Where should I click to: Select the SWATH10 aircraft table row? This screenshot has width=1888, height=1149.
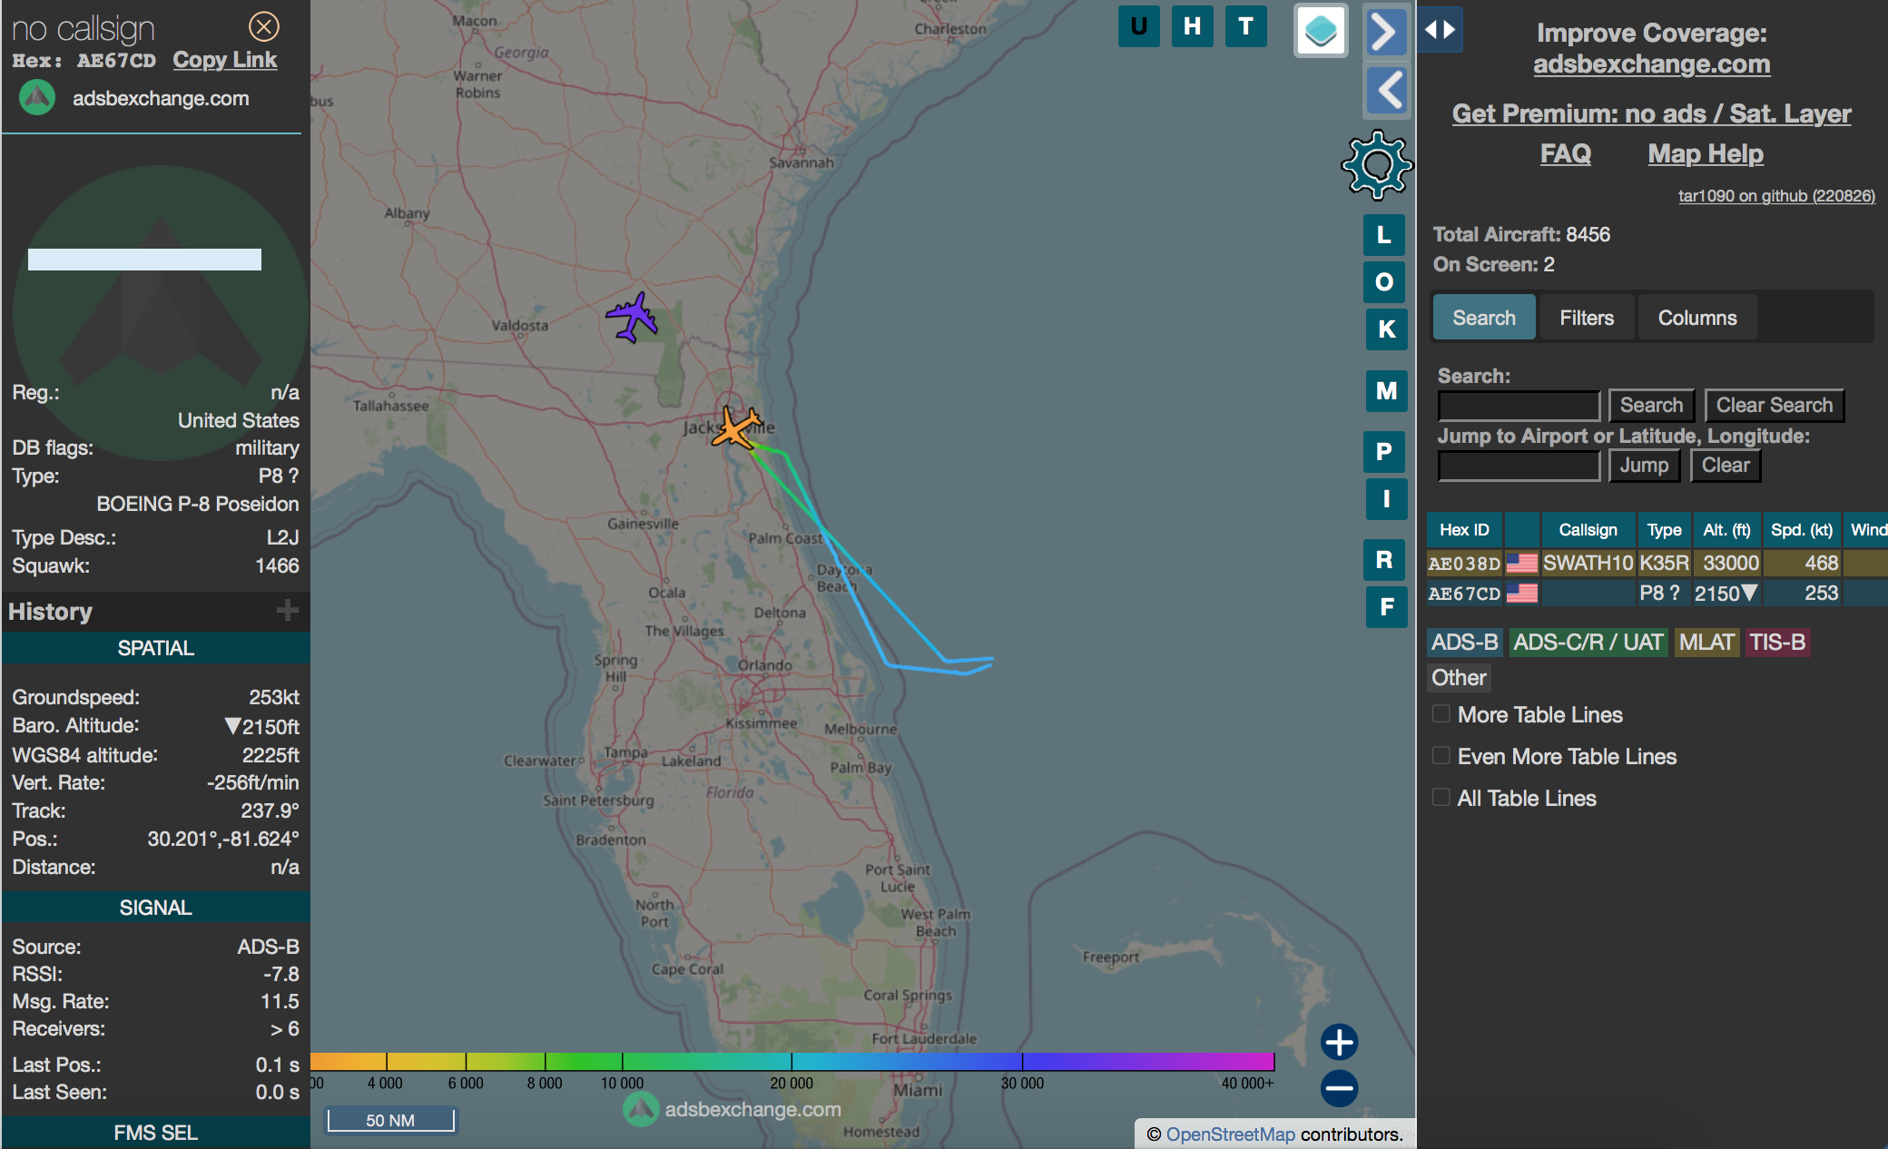(1657, 564)
